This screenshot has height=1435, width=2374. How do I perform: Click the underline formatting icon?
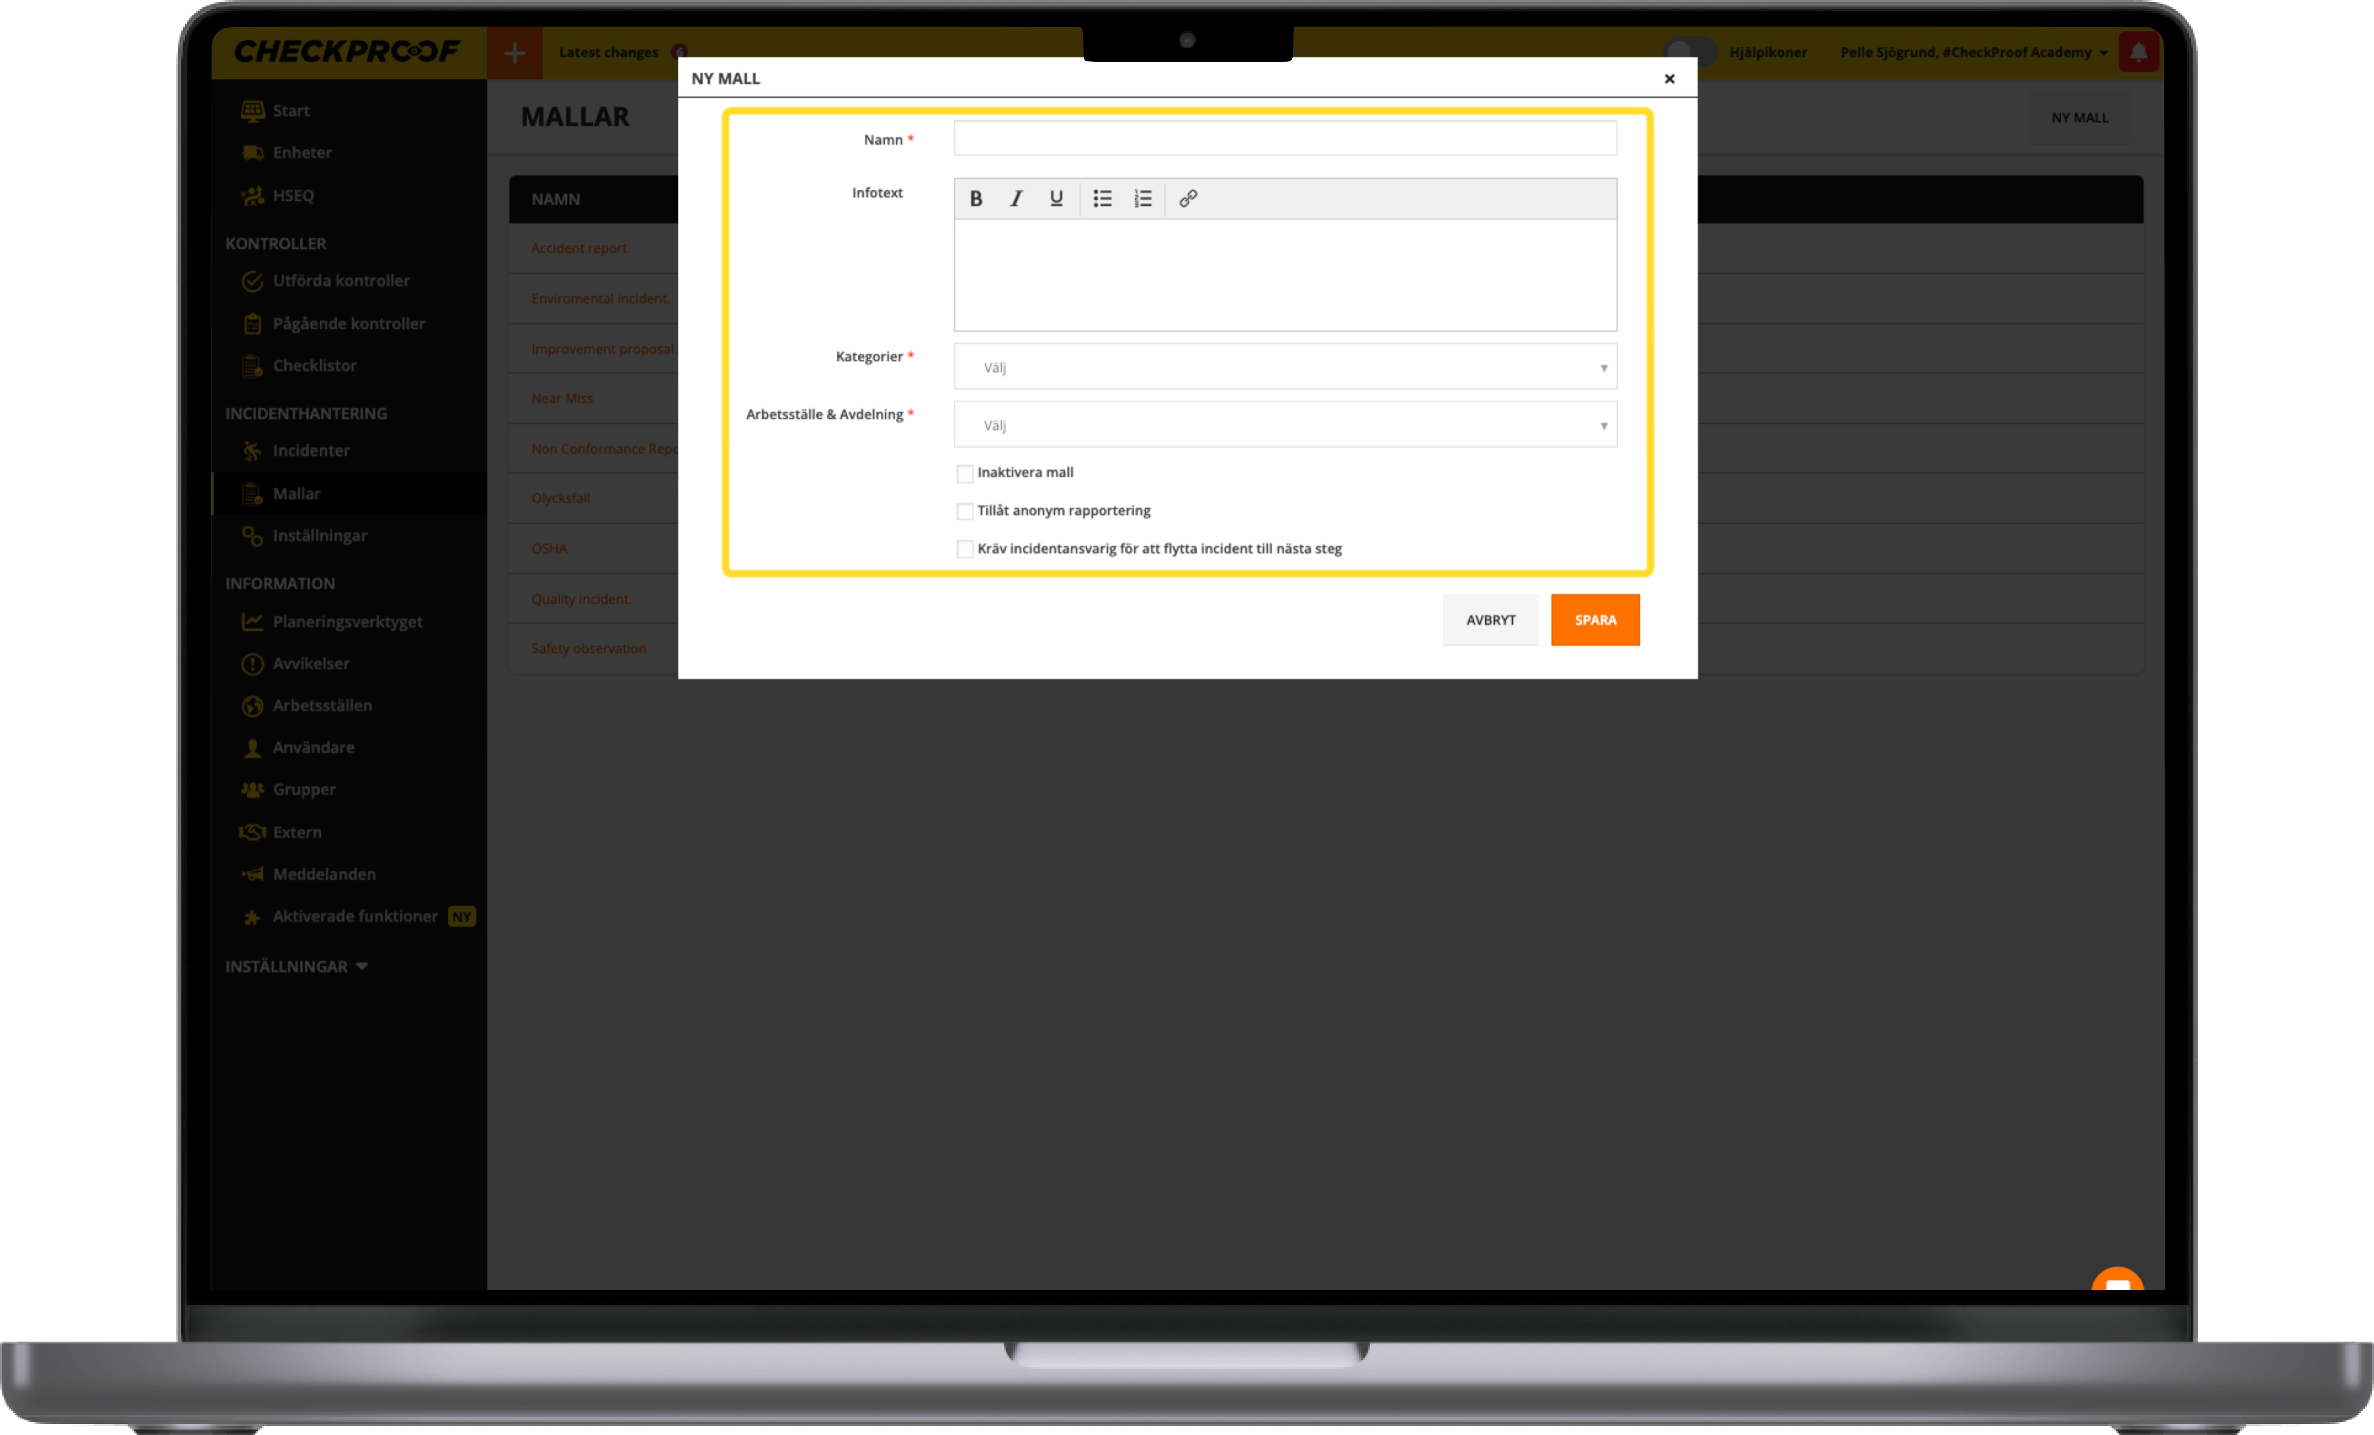click(1056, 198)
